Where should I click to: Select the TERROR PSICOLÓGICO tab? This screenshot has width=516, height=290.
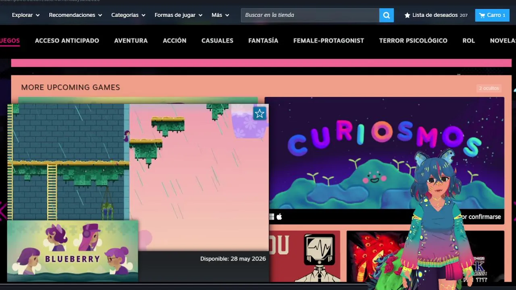pos(413,41)
